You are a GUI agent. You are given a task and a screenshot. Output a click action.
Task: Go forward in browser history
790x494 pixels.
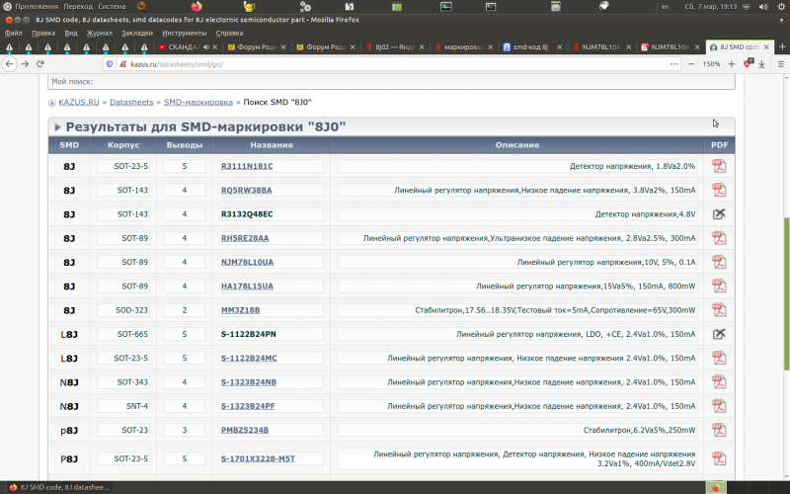click(25, 64)
